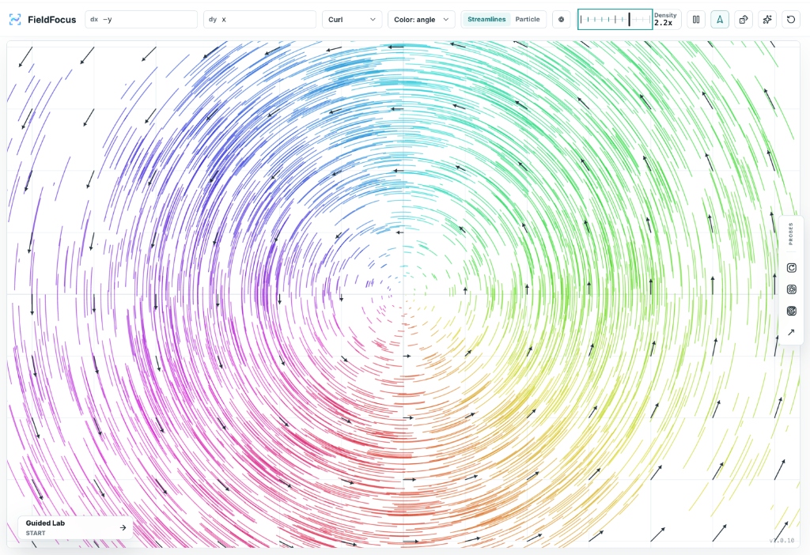Screen dimensions: 810x555
Task: Start the Guided Lab
Action: 75,527
